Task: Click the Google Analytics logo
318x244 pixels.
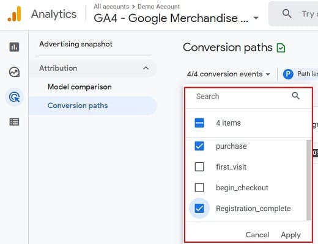Action: [14, 14]
